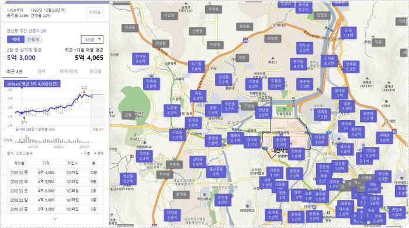Open the 전민동 2.2억 map marker
The image size is (409, 228).
[x=304, y=48]
